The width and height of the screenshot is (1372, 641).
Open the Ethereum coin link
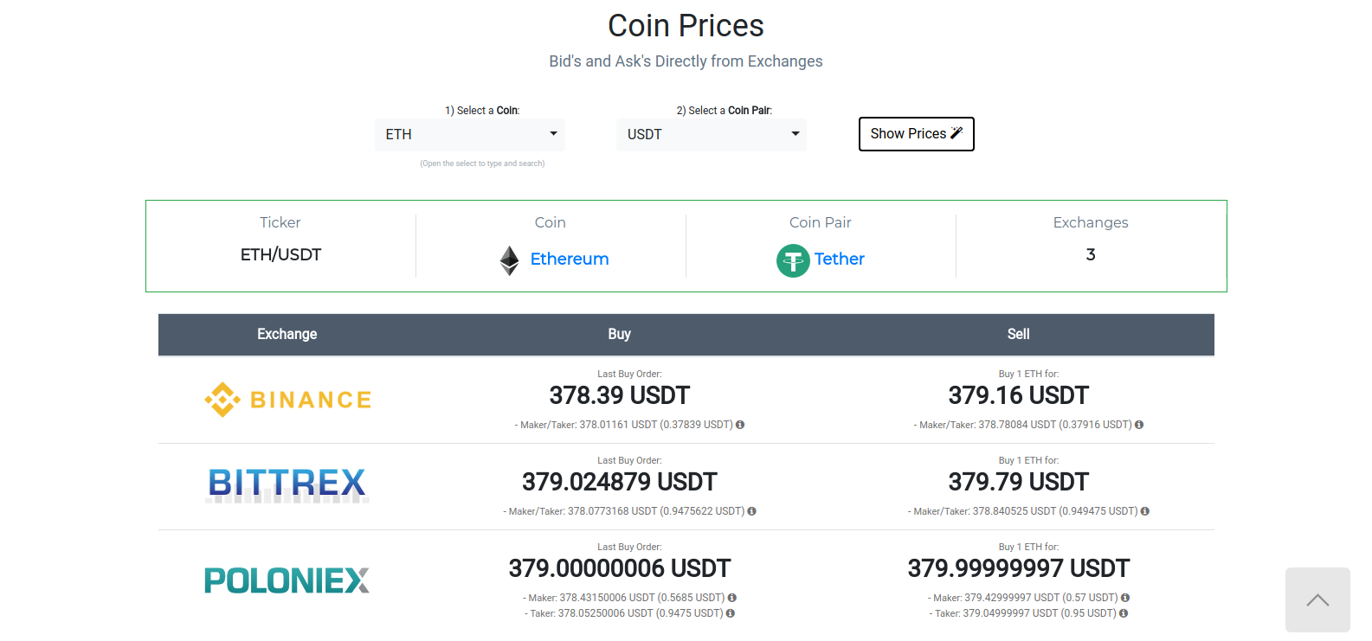coord(570,259)
